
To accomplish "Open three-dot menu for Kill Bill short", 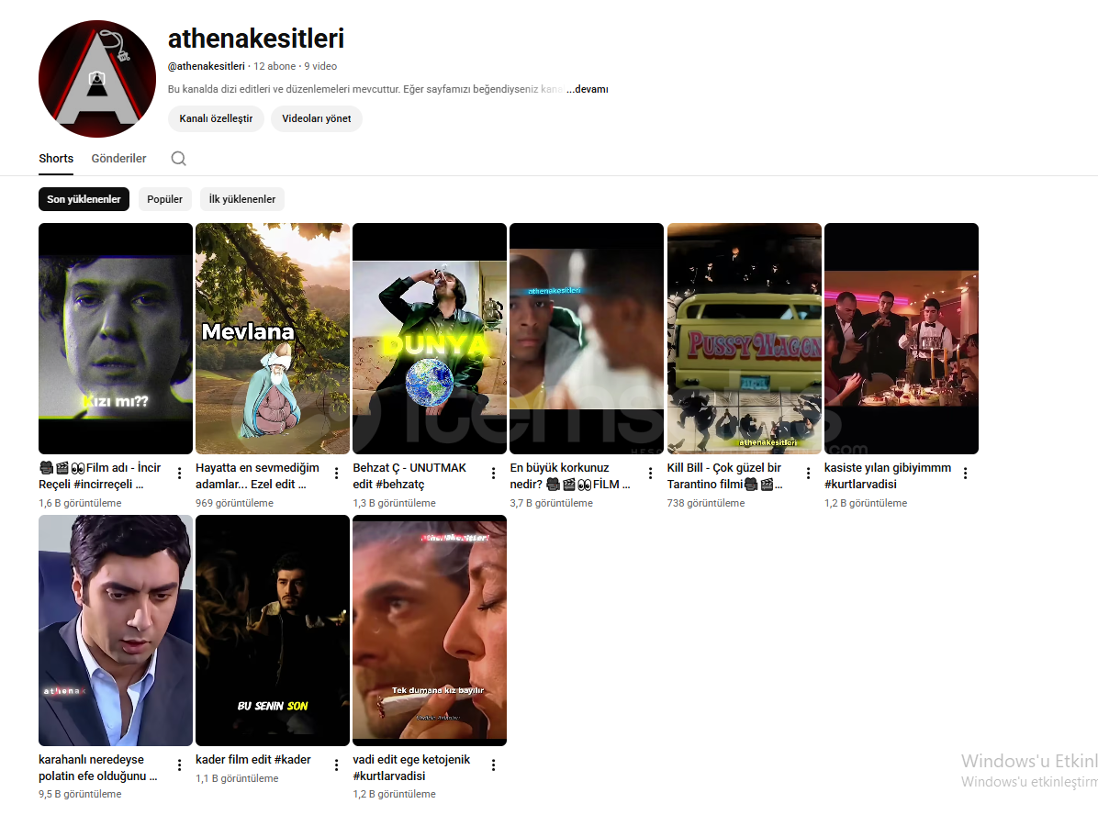I will [808, 474].
